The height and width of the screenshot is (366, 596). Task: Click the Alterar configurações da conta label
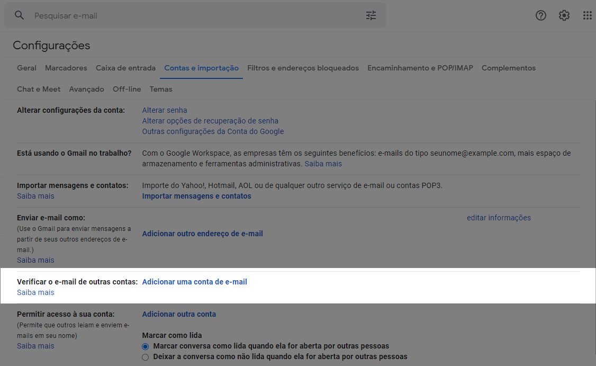[71, 110]
